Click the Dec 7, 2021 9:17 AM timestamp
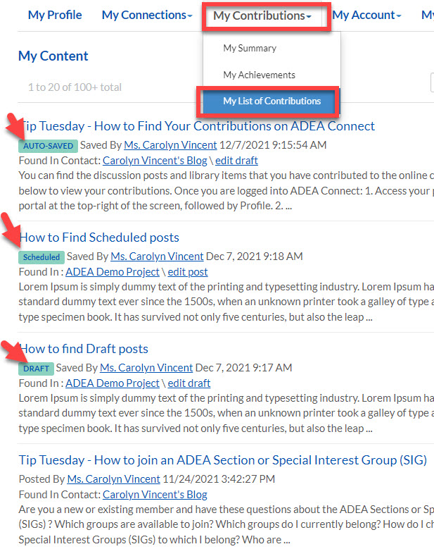The image size is (434, 549). pos(243,368)
